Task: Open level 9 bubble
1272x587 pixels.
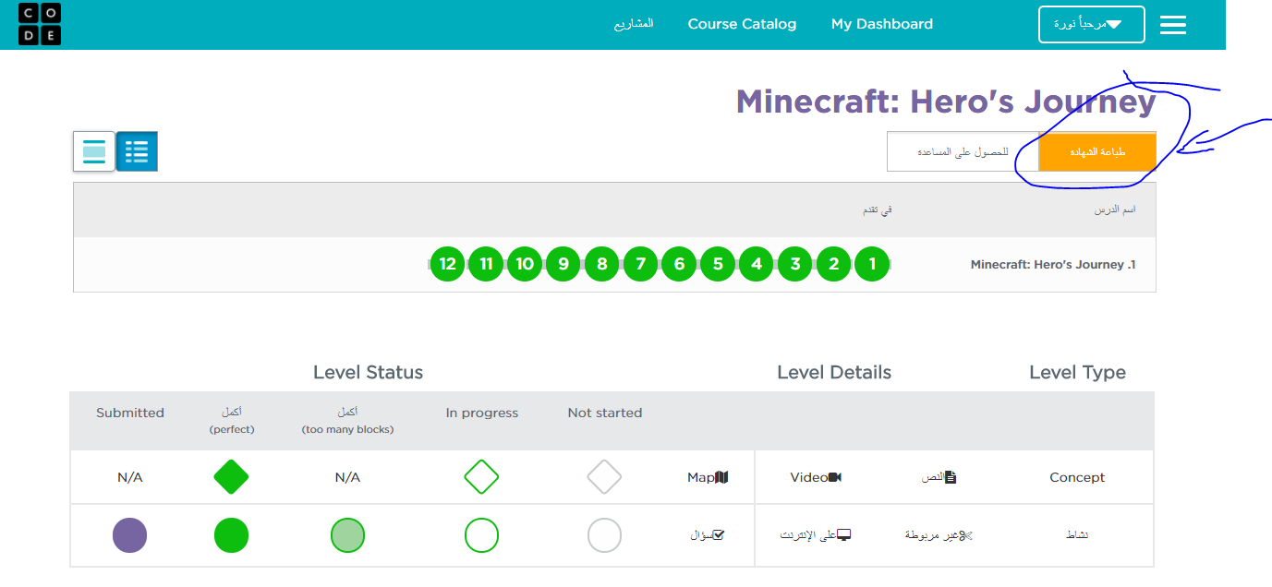Action: pos(563,264)
